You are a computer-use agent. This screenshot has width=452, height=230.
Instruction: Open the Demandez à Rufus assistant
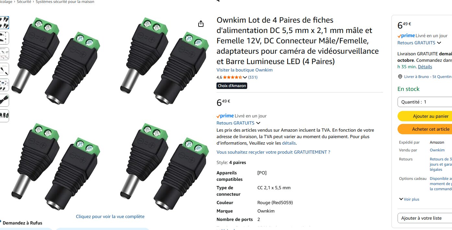pyautogui.click(x=22, y=223)
